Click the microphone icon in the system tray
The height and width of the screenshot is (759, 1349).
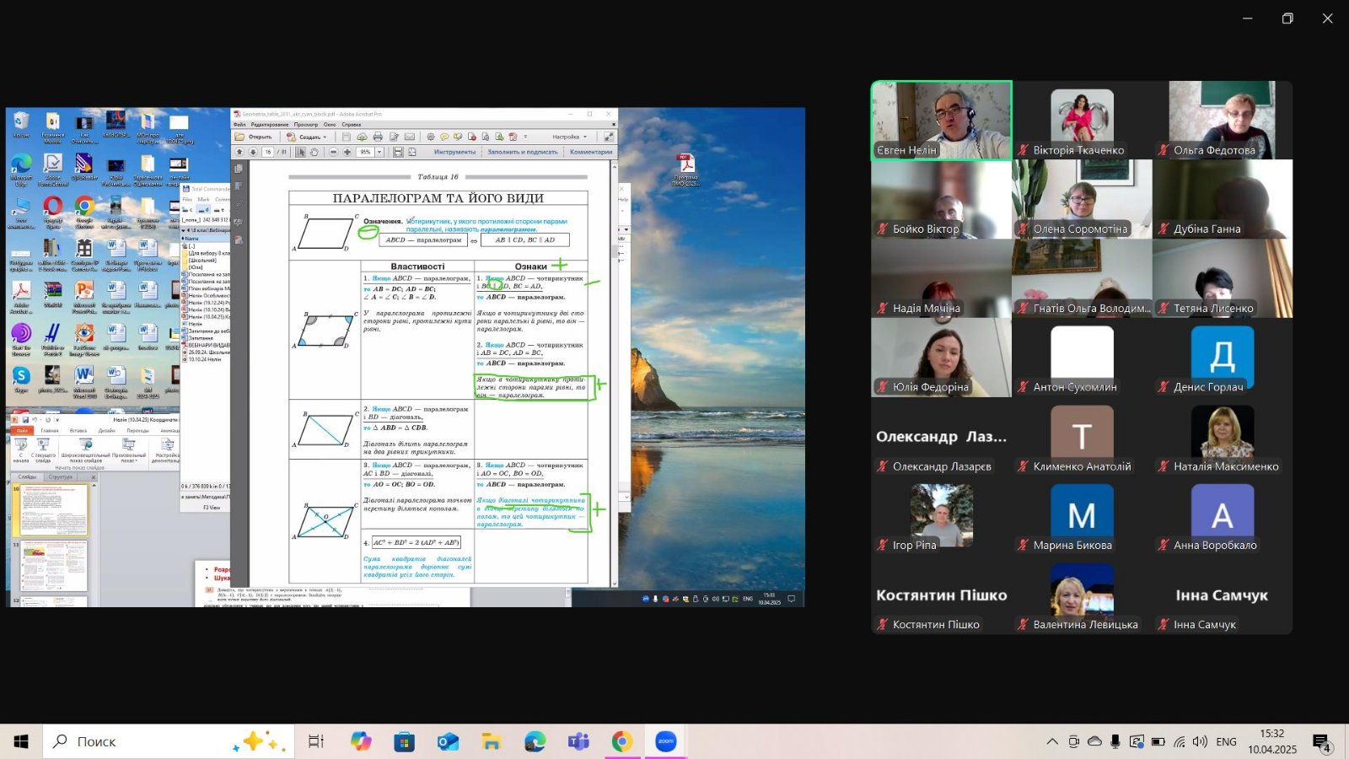pyautogui.click(x=1115, y=741)
